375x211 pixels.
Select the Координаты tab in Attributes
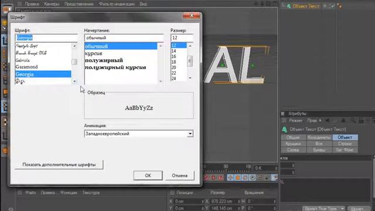(319, 137)
